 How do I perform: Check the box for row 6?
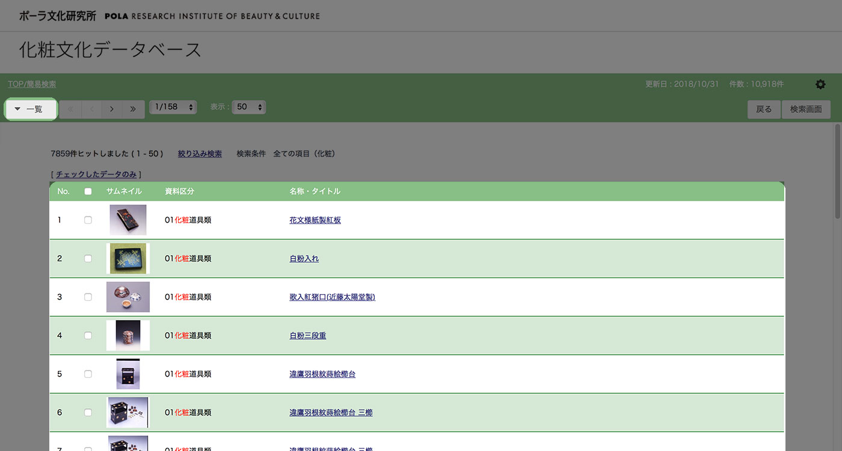pyautogui.click(x=88, y=413)
